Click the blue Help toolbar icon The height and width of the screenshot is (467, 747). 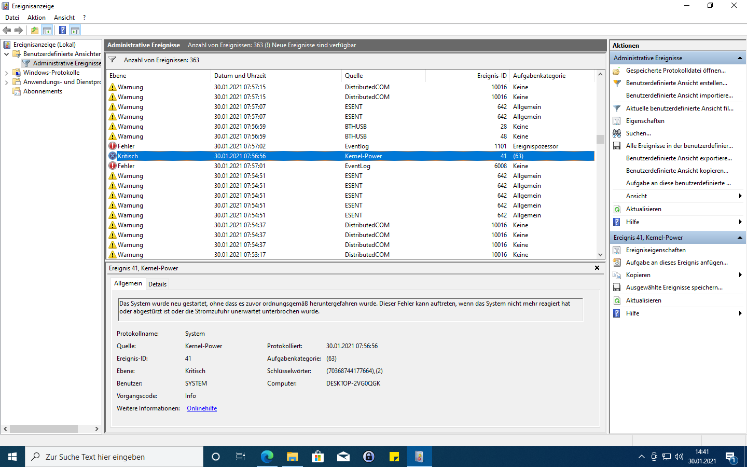(62, 30)
